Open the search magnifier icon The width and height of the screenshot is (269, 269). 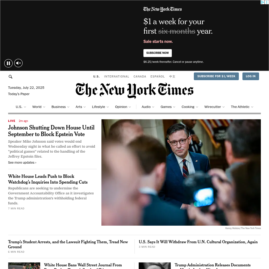click(x=11, y=77)
